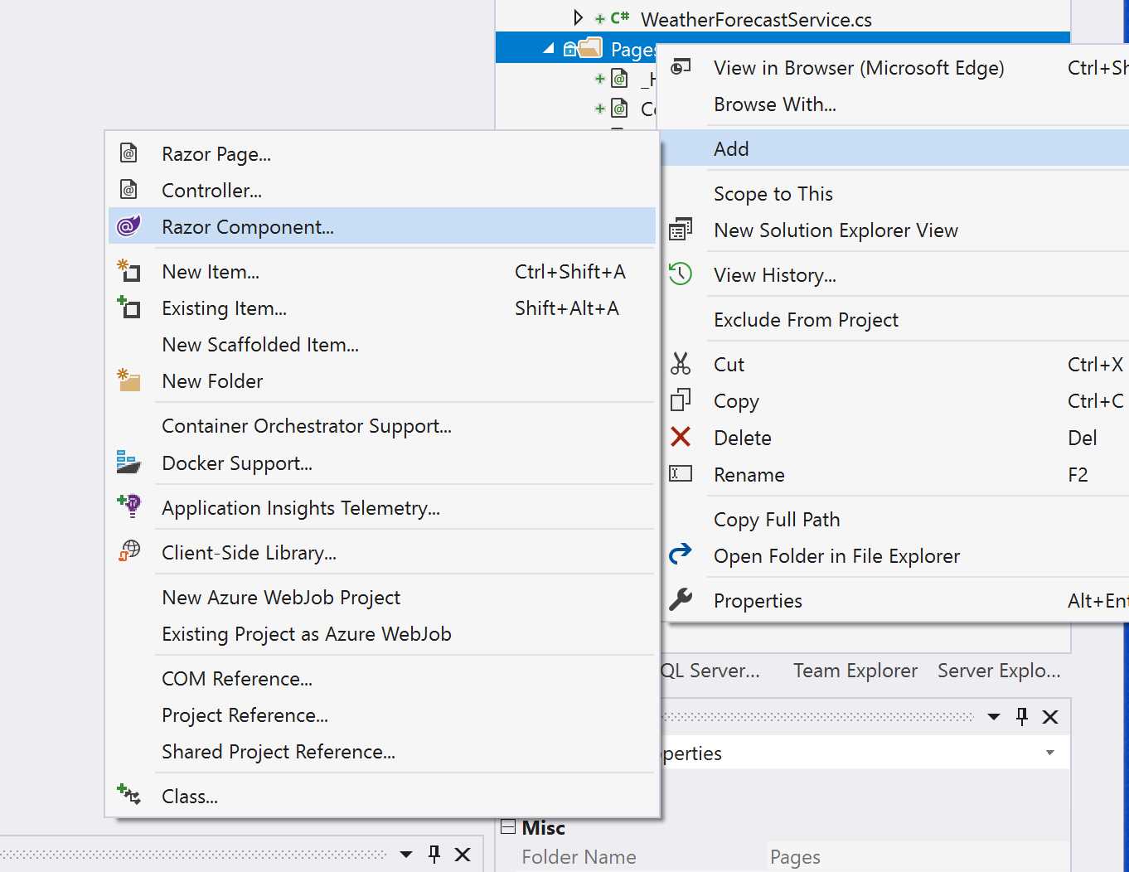
Task: Click the View History clock icon
Action: (681, 274)
